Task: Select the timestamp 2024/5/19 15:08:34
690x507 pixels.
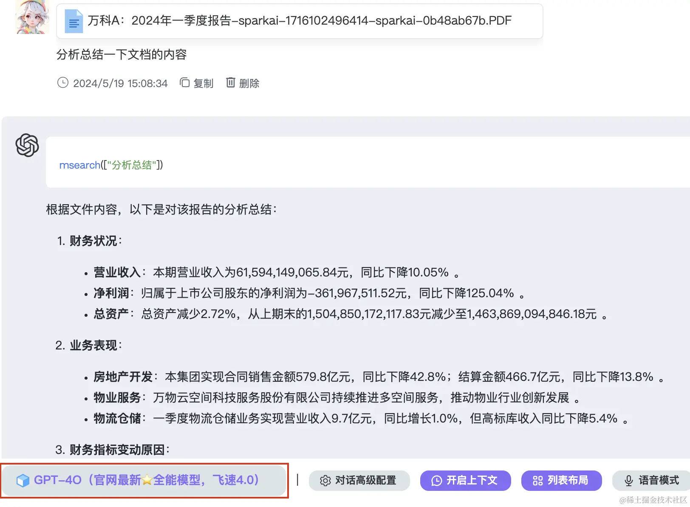Action: [x=120, y=83]
